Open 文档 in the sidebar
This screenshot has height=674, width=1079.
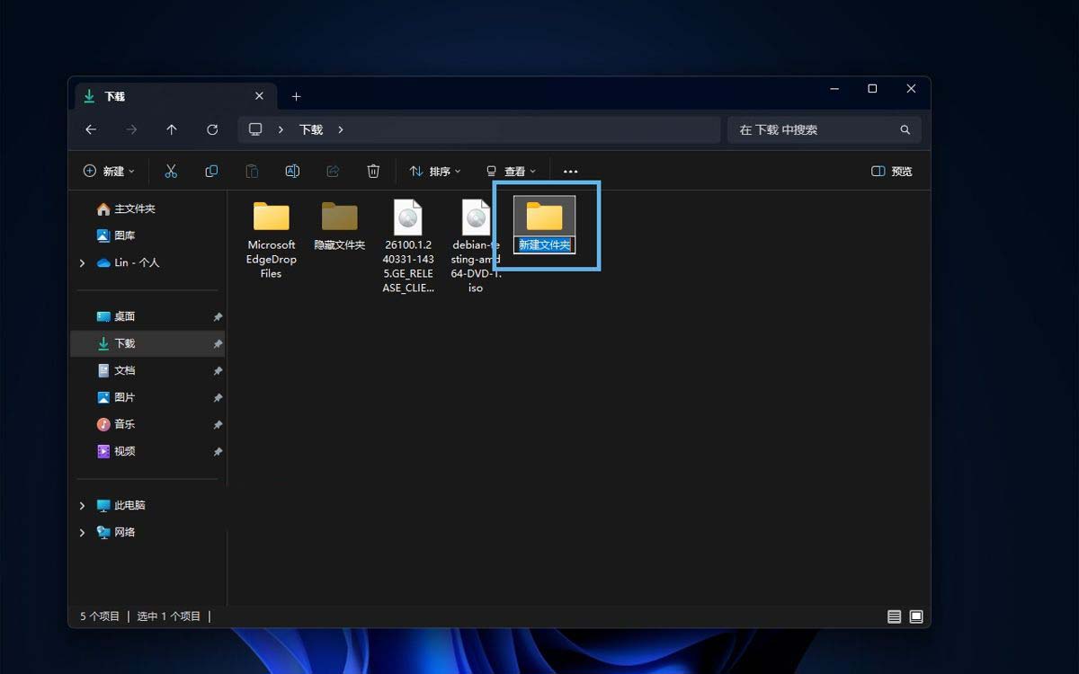(116, 370)
